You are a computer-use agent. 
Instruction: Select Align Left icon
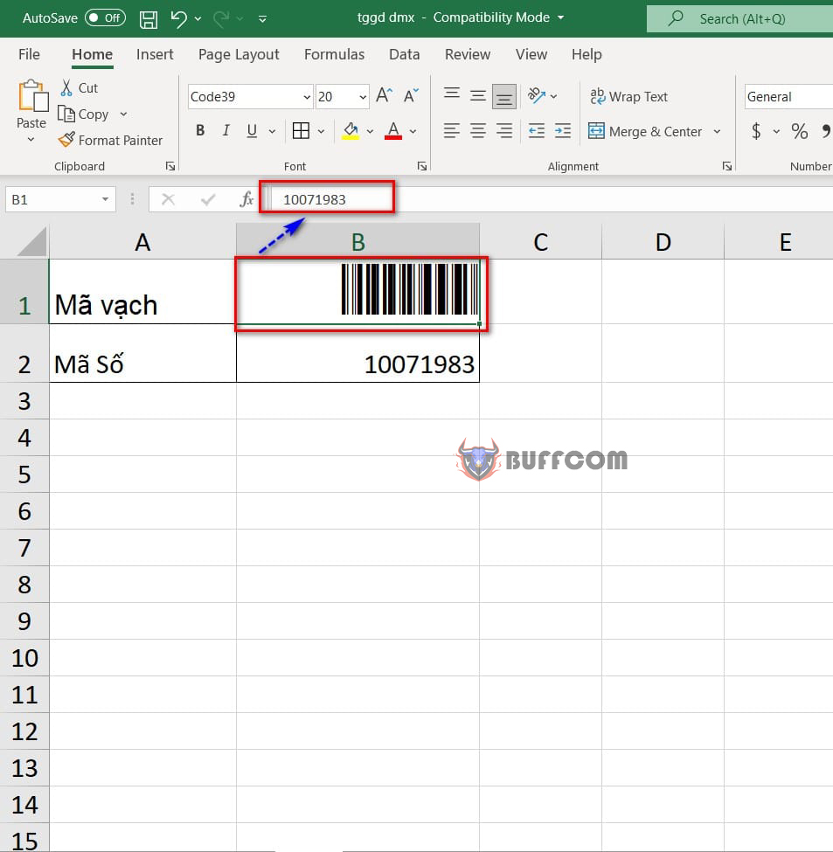[x=452, y=131]
